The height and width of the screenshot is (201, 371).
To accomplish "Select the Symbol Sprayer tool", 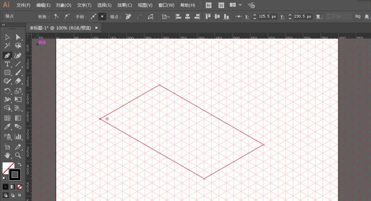I will pos(7,137).
